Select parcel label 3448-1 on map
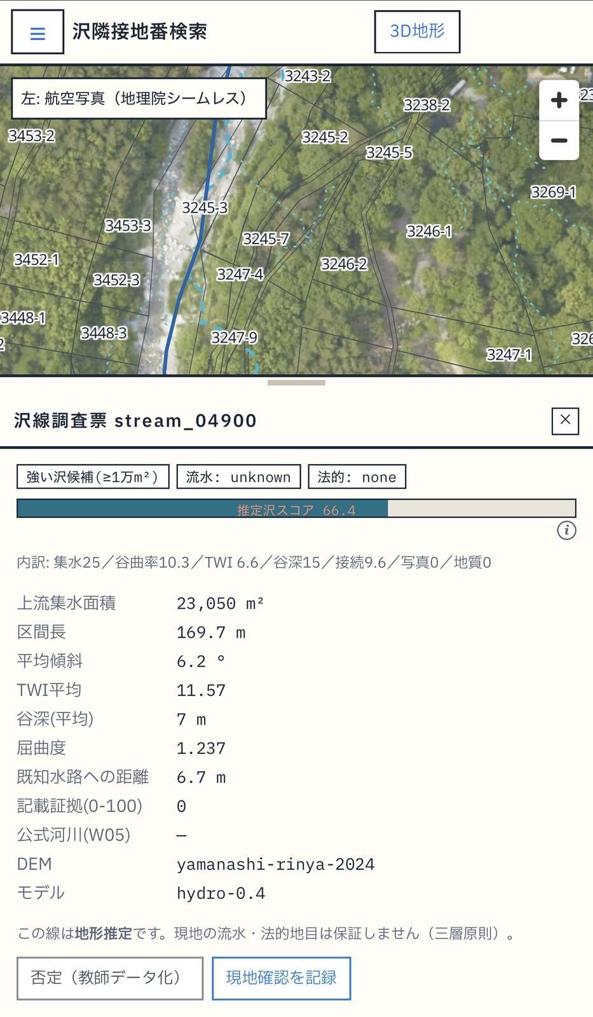This screenshot has width=593, height=1017. pos(24,318)
